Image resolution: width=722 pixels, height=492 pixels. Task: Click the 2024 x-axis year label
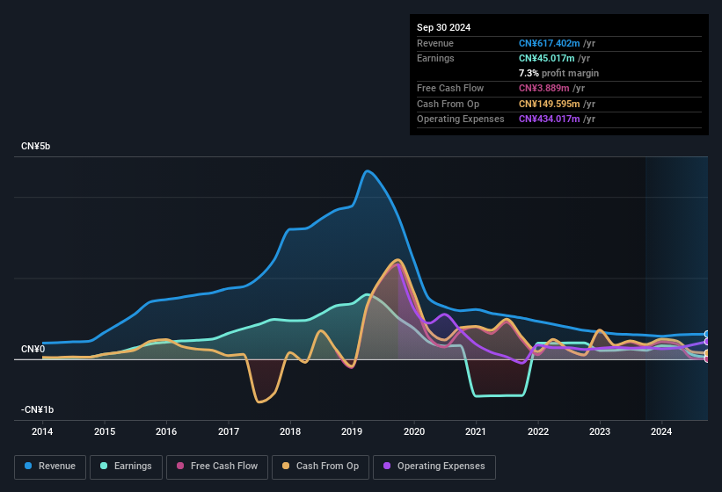click(661, 431)
